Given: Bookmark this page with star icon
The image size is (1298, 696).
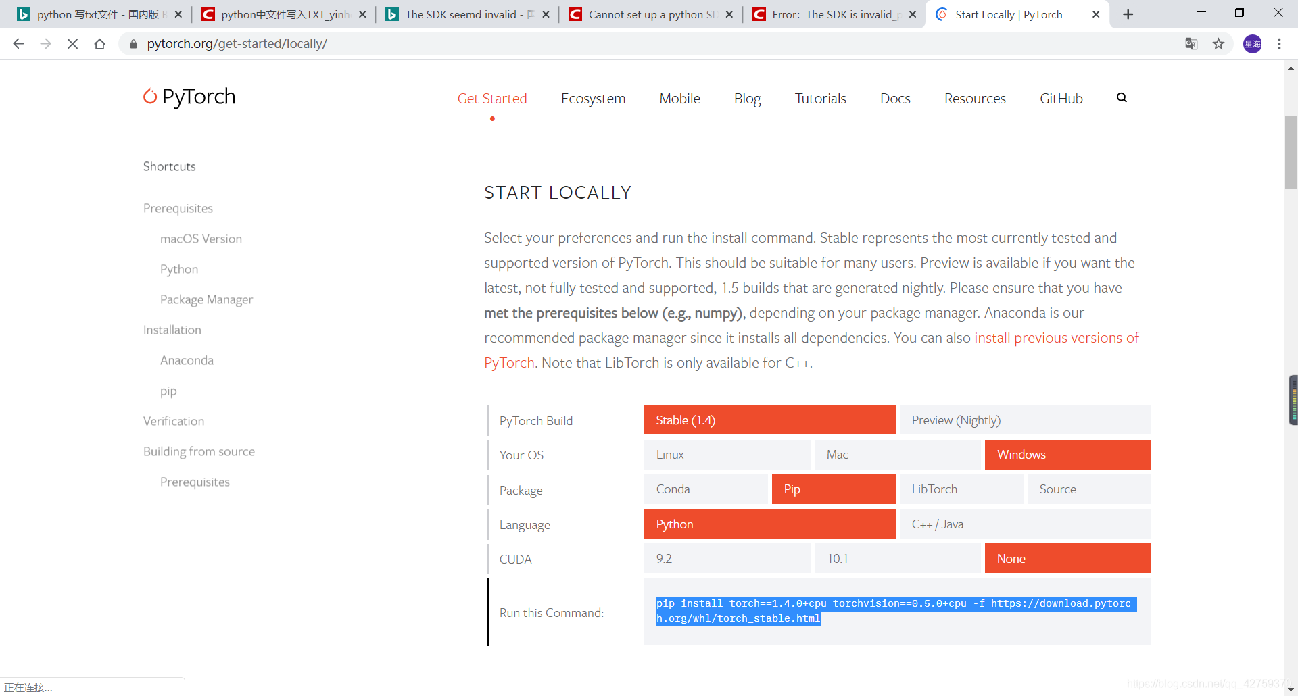Looking at the screenshot, I should (1218, 44).
